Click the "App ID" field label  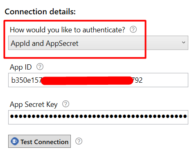point(21,67)
